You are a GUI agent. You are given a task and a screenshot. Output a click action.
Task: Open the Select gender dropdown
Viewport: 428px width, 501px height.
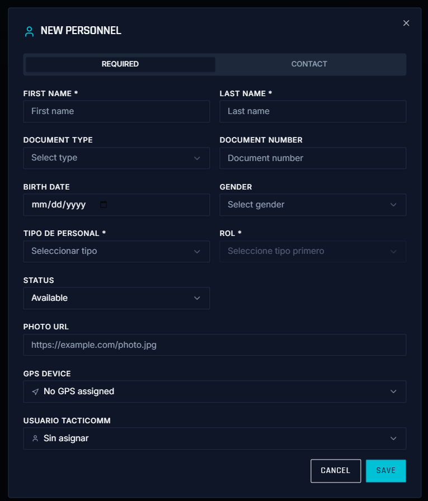click(x=313, y=205)
